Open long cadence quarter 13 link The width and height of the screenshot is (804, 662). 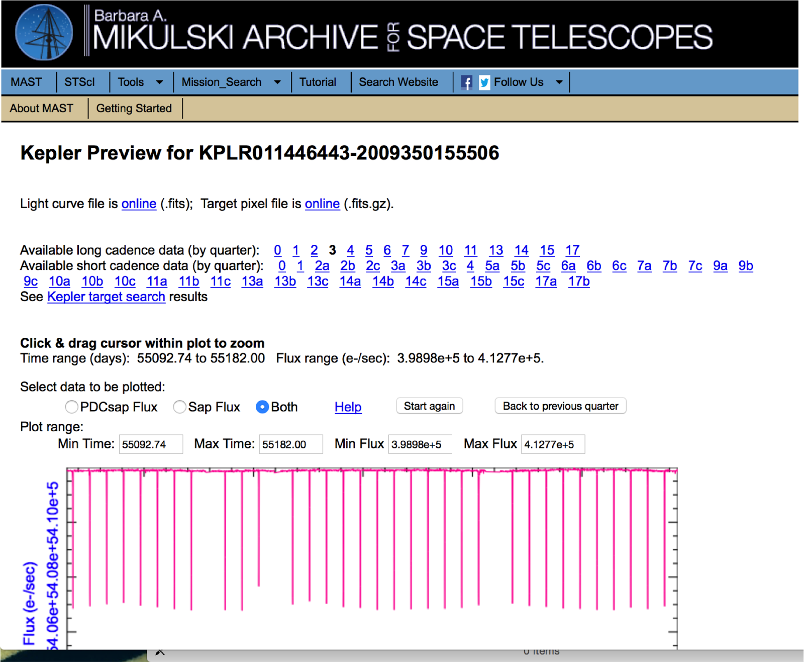pos(496,250)
